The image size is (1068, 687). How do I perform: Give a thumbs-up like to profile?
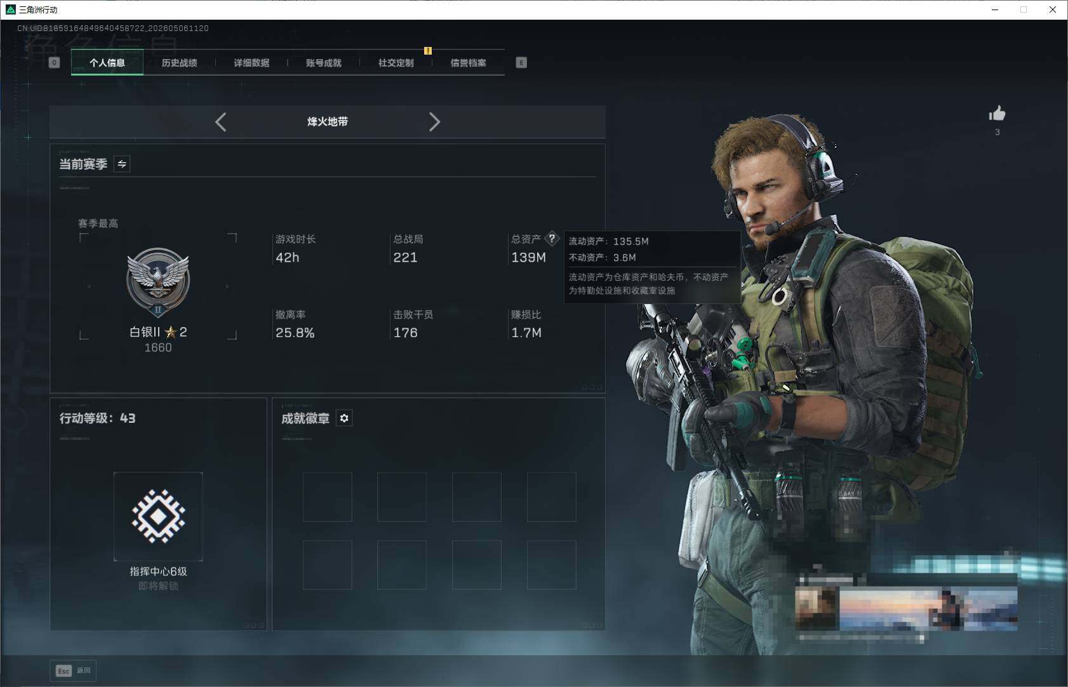coord(997,113)
